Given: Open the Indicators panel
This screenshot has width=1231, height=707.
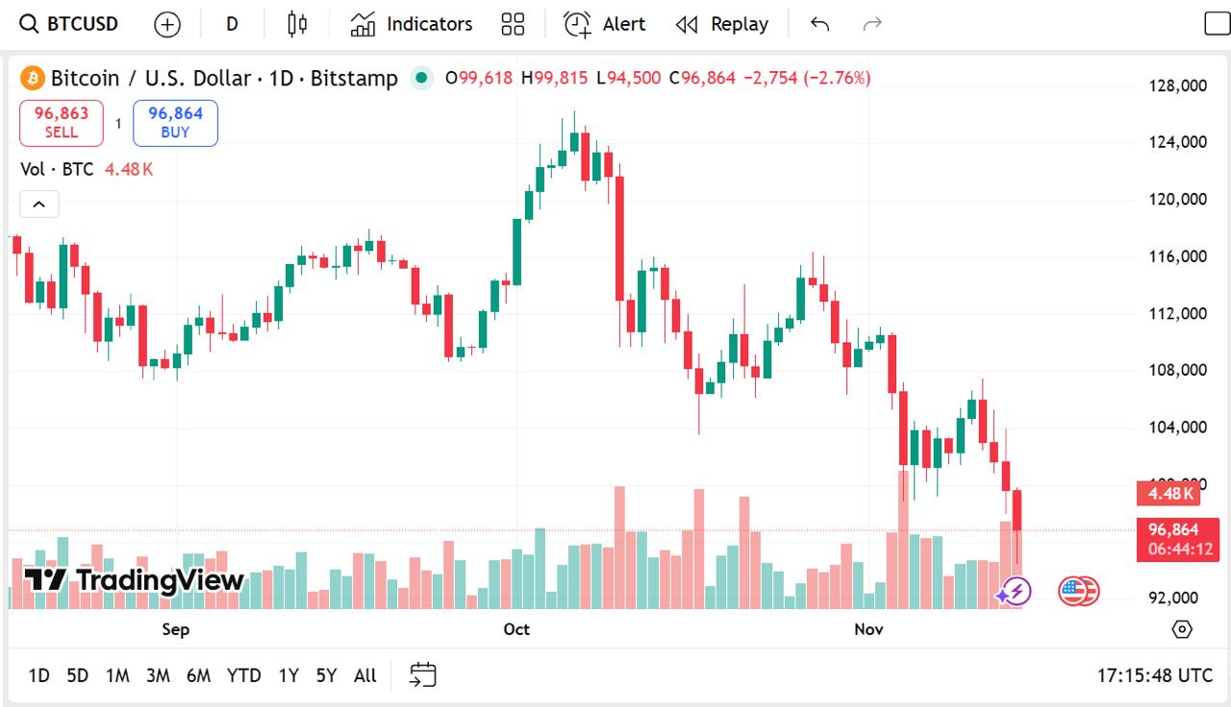Looking at the screenshot, I should pyautogui.click(x=412, y=24).
